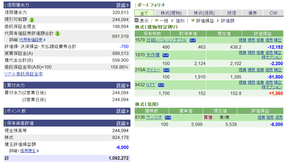
Task: Click the envelope icon next to NTT
Action: click(161, 85)
